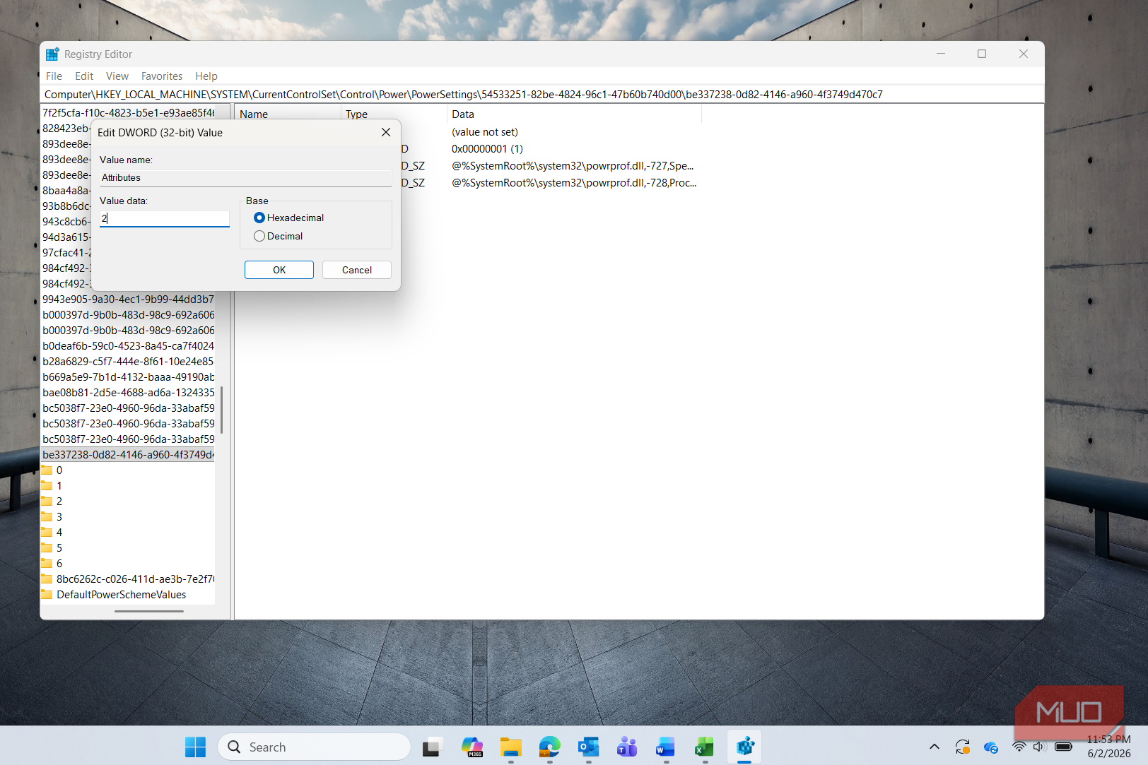Click the Value name field showing Attributes
Viewport: 1148px width, 765px height.
coord(245,177)
